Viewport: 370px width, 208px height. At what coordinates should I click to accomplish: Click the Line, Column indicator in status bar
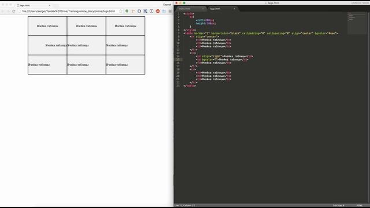click(x=185, y=206)
